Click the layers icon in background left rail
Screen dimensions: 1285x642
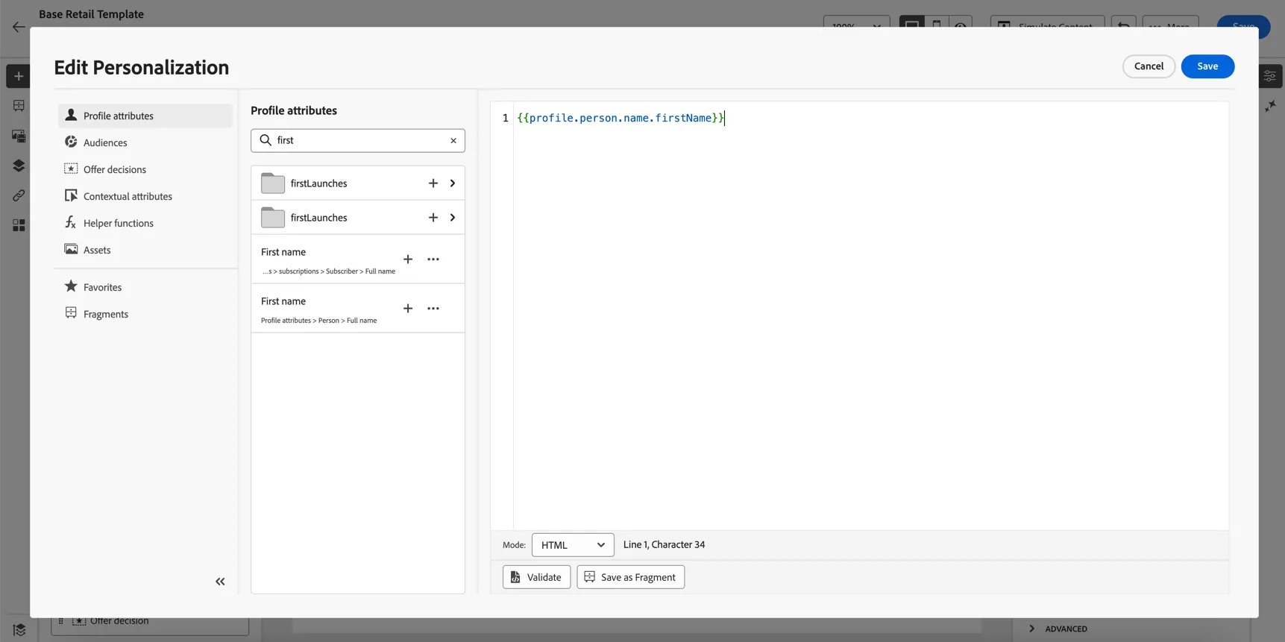click(x=19, y=166)
